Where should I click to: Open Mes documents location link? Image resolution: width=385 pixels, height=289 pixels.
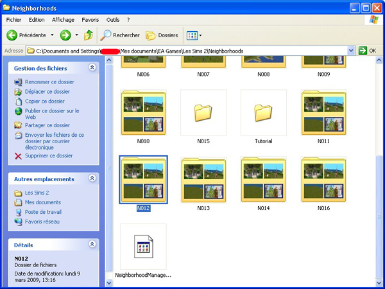click(x=43, y=202)
